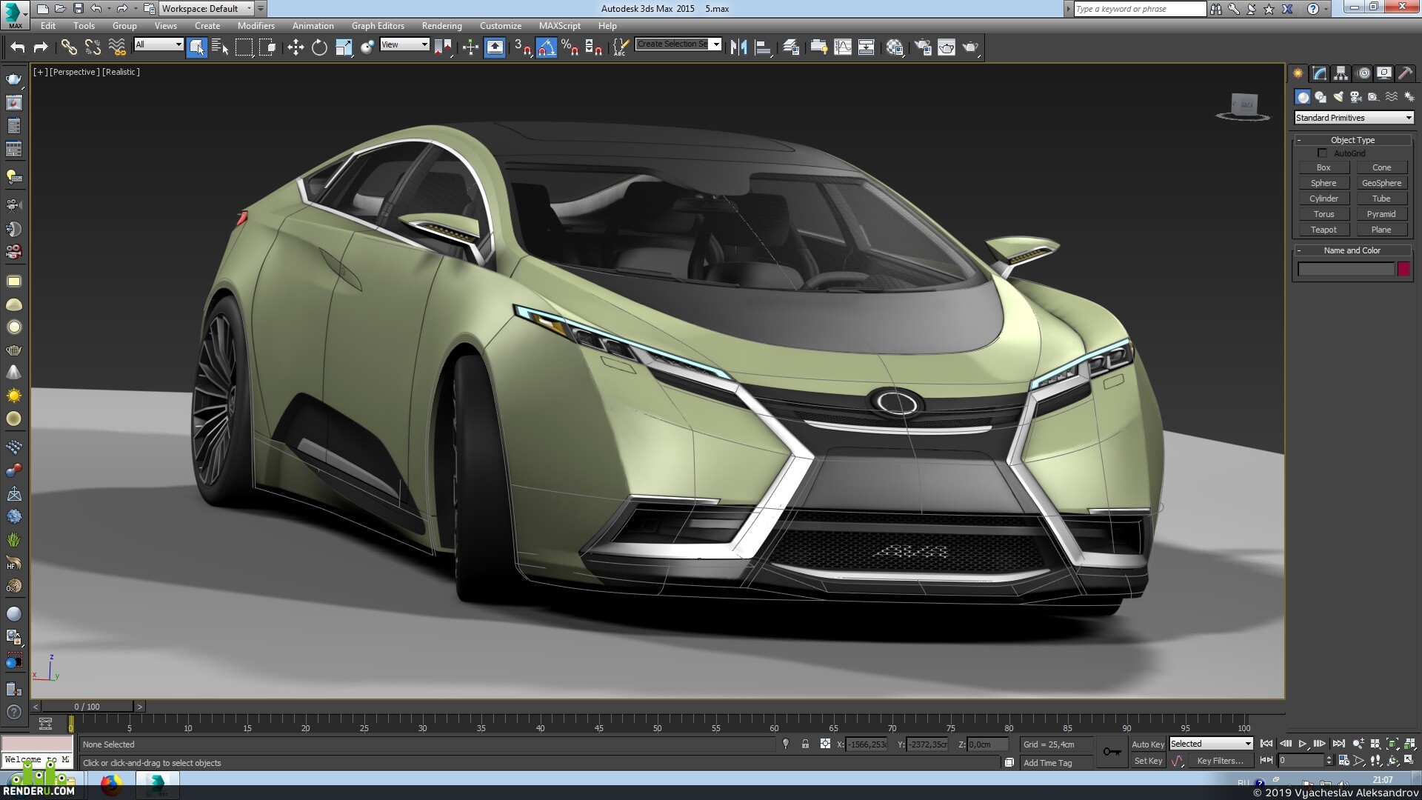This screenshot has width=1422, height=800.
Task: Expand the selection filter All dropdown
Action: [158, 44]
